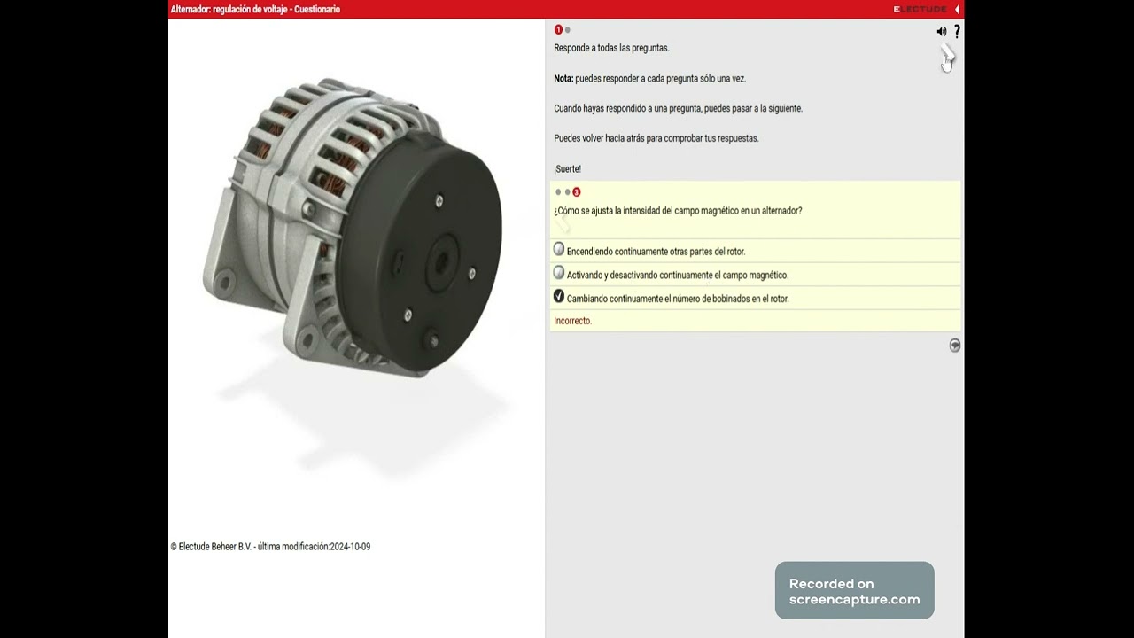The image size is (1134, 638).
Task: Click 'Cuando hayas respondido a una pregunta...' line
Action: [x=678, y=108]
